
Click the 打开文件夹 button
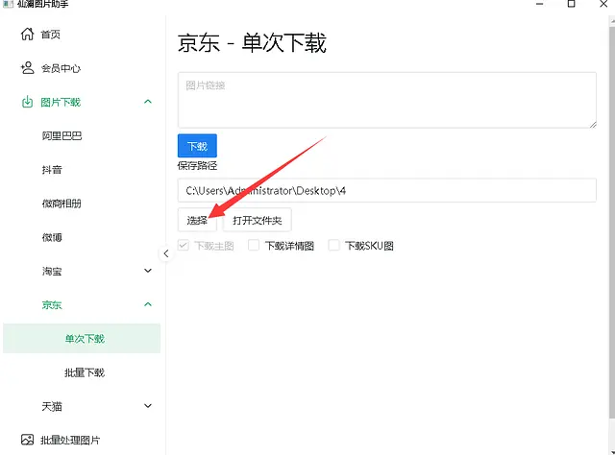coord(258,220)
